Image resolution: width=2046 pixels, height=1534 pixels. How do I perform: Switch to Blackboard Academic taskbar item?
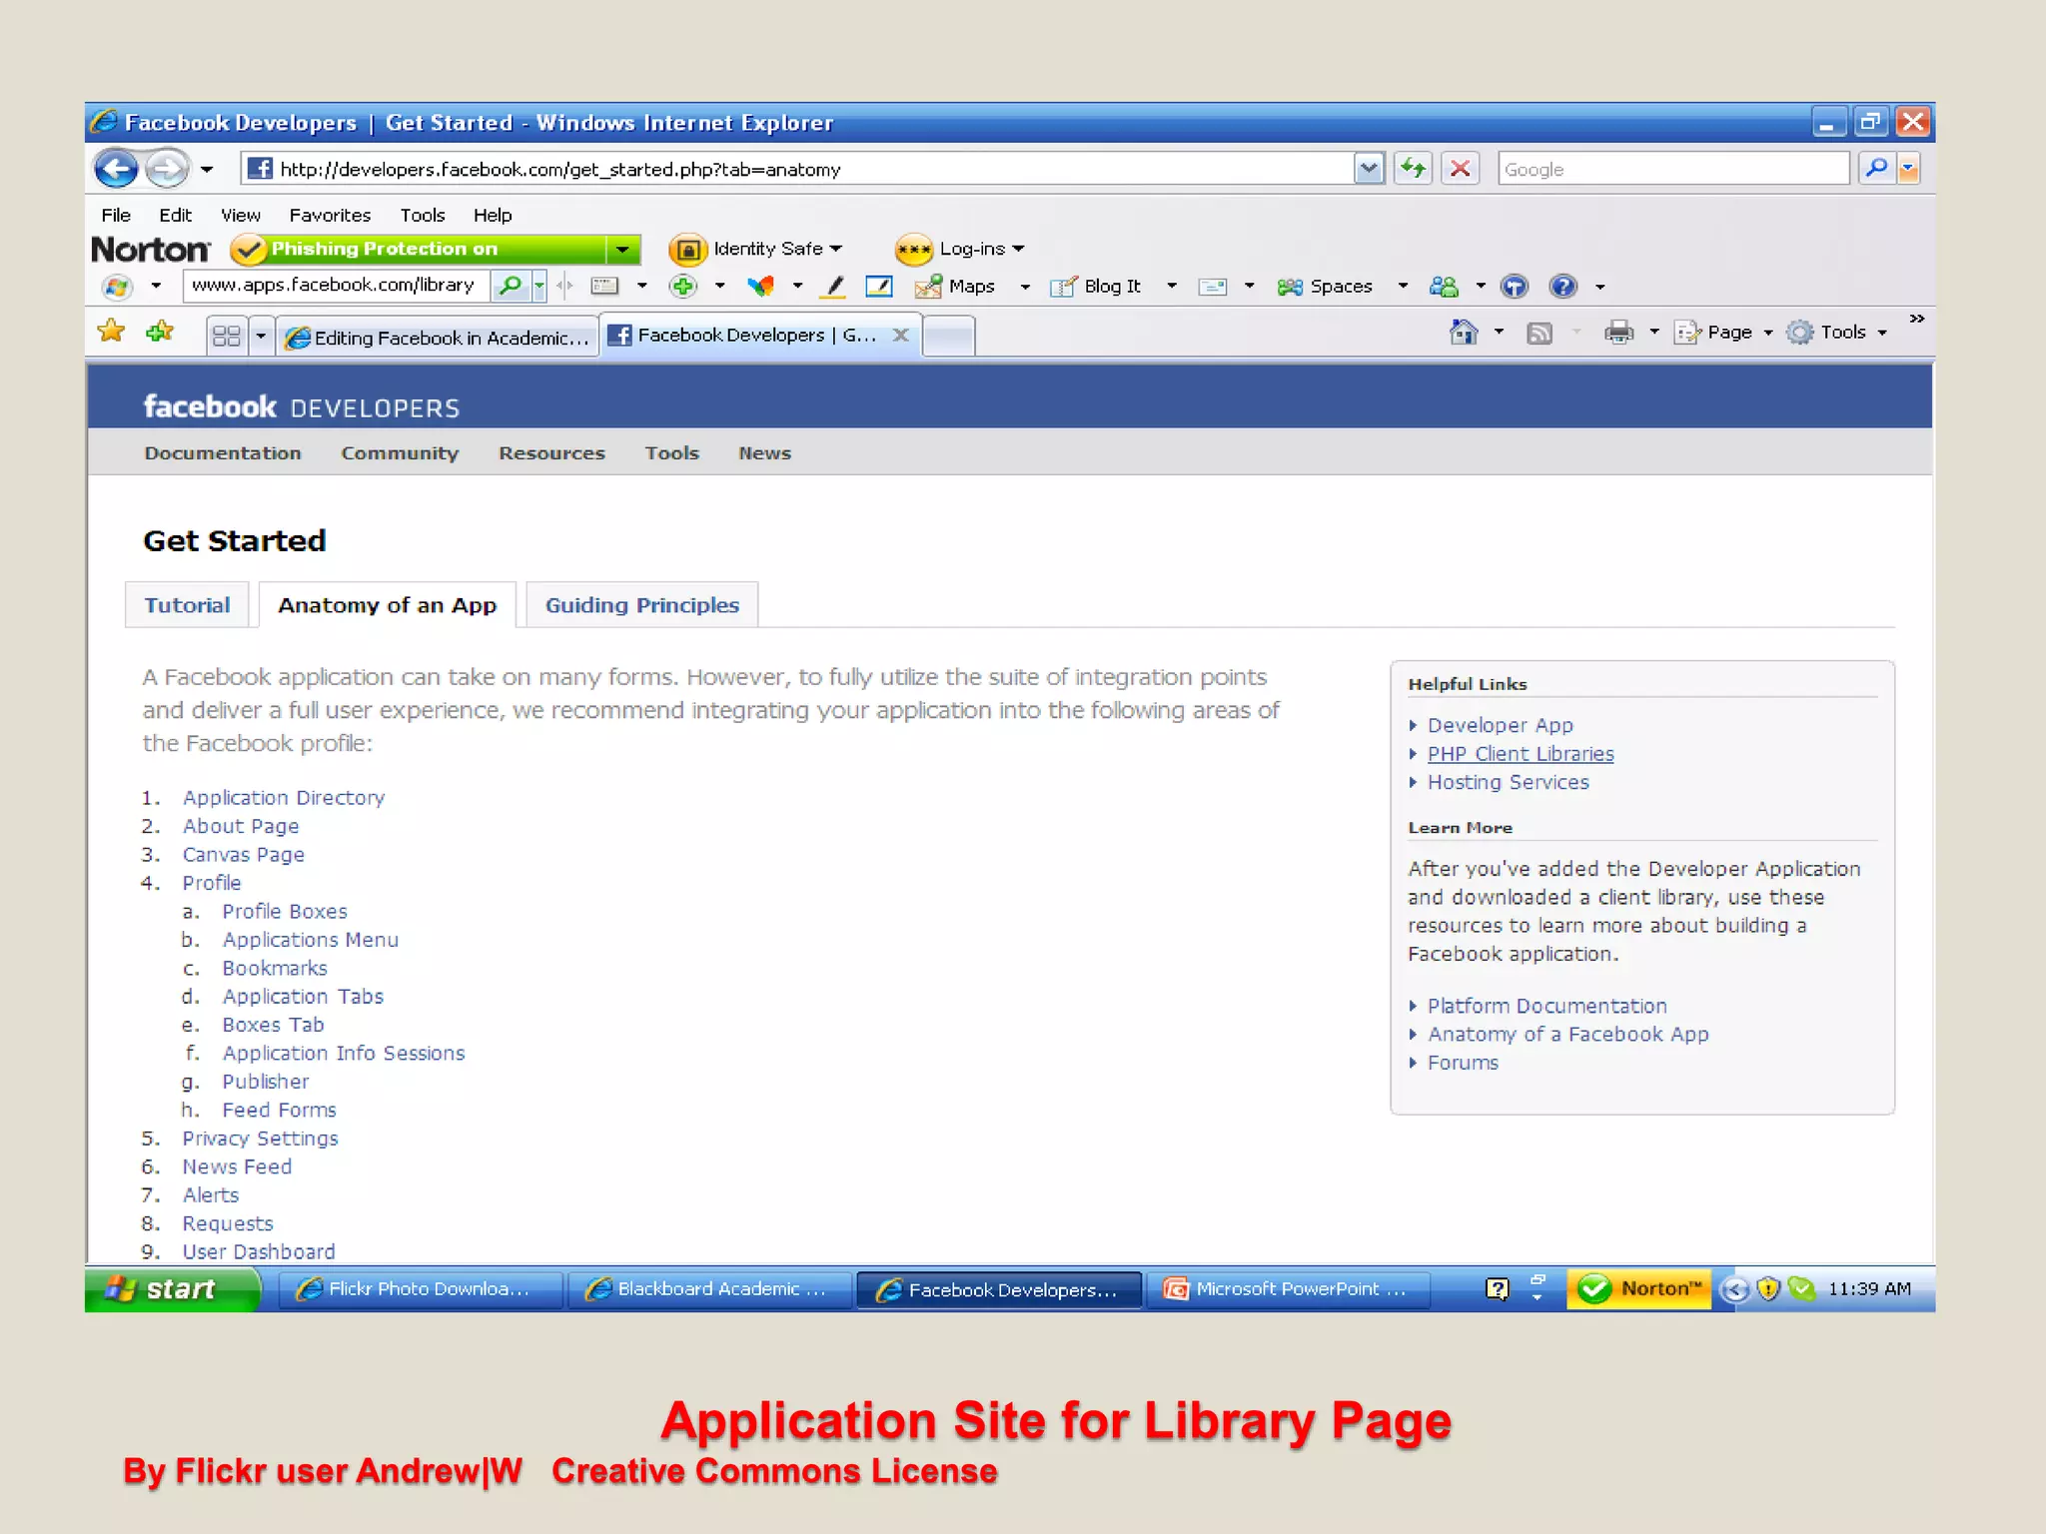coord(710,1289)
